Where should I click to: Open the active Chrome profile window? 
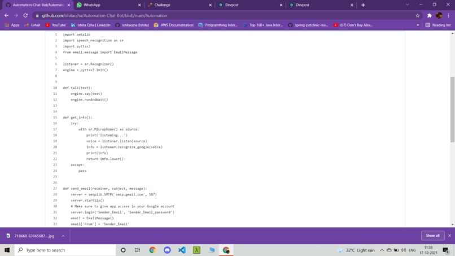(226, 250)
